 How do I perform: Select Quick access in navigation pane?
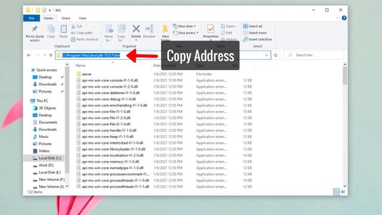(x=44, y=70)
